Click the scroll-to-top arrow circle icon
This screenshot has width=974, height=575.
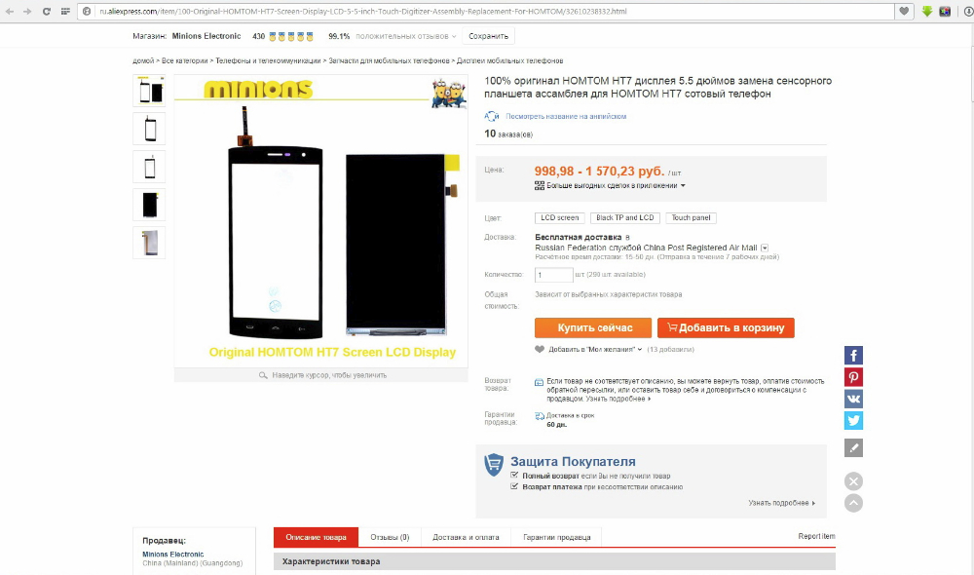(853, 503)
